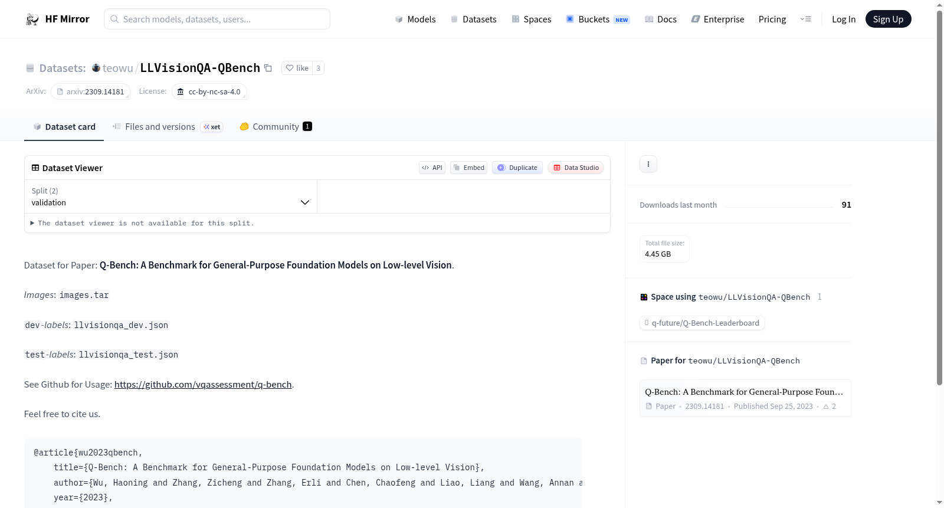Open the Spaces page
Image resolution: width=944 pixels, height=508 pixels.
coord(532,19)
